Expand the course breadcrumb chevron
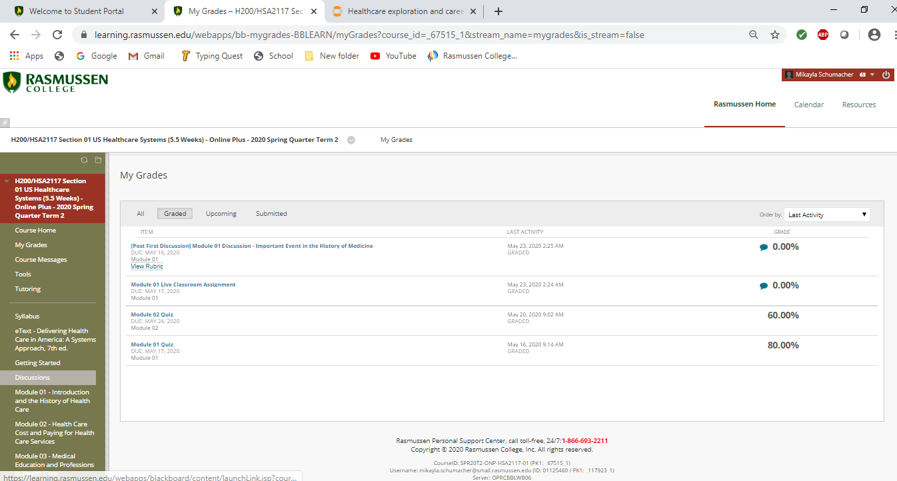Viewport: 897px width, 481px height. point(351,140)
